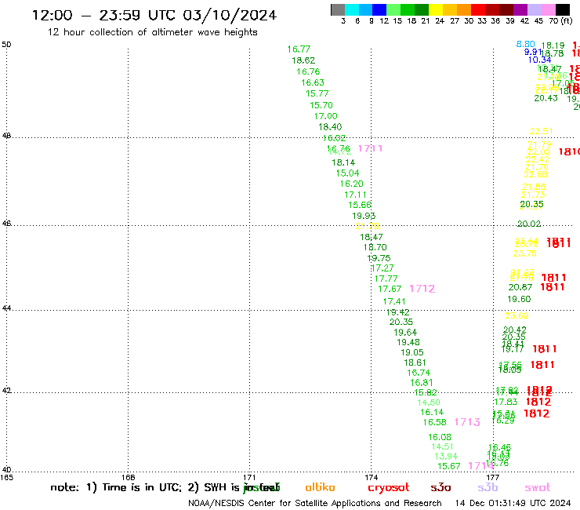Click the wave height value 19.75
Viewport: 580px width, 510px height.
click(x=379, y=258)
